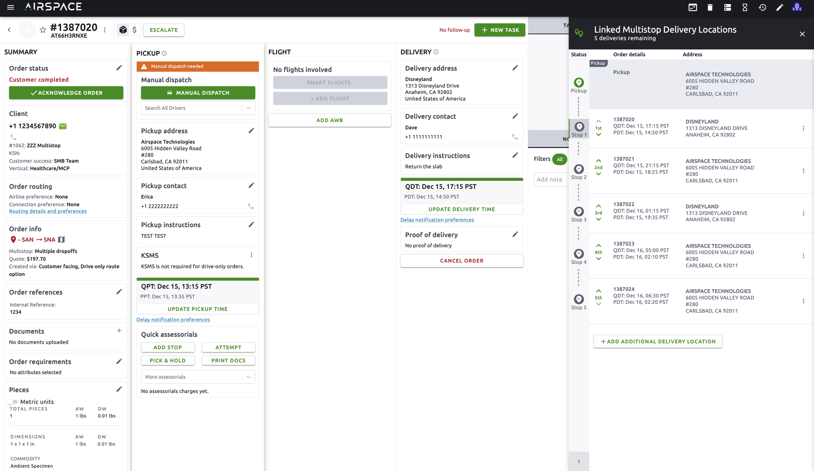Viewport: 814px width, 471px height.
Task: Expand the Search All Drivers dropdown
Action: point(248,108)
